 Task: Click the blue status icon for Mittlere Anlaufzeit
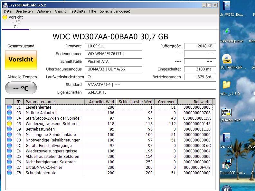(x=9, y=113)
